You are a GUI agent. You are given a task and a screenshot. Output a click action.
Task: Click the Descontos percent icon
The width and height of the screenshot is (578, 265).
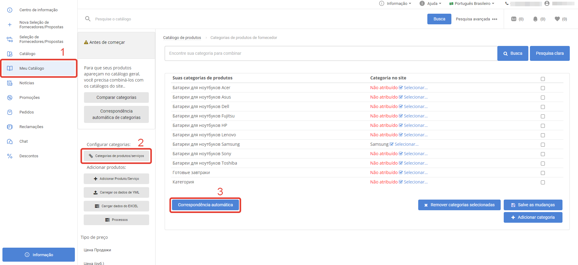click(x=10, y=156)
